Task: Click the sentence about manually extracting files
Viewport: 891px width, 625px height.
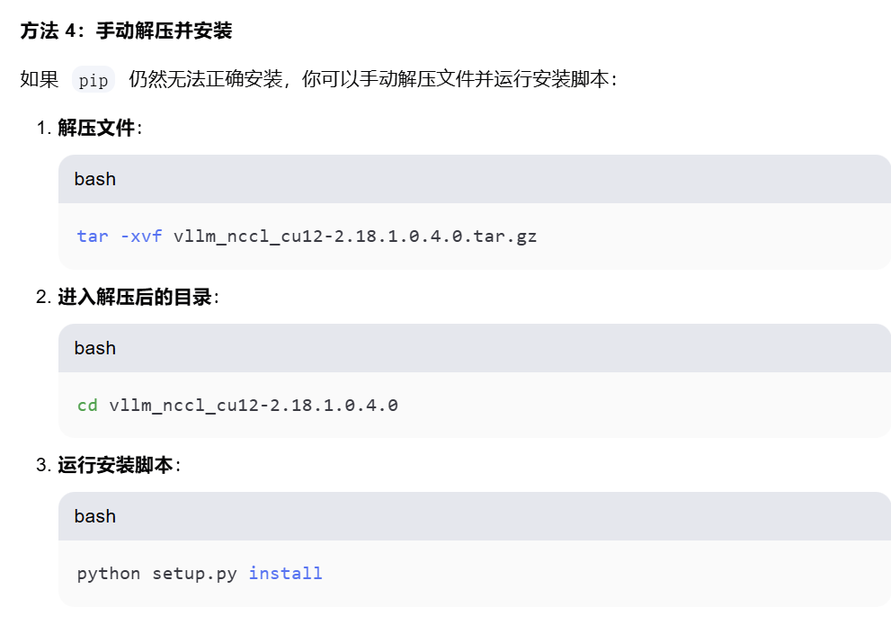Action: [x=372, y=80]
